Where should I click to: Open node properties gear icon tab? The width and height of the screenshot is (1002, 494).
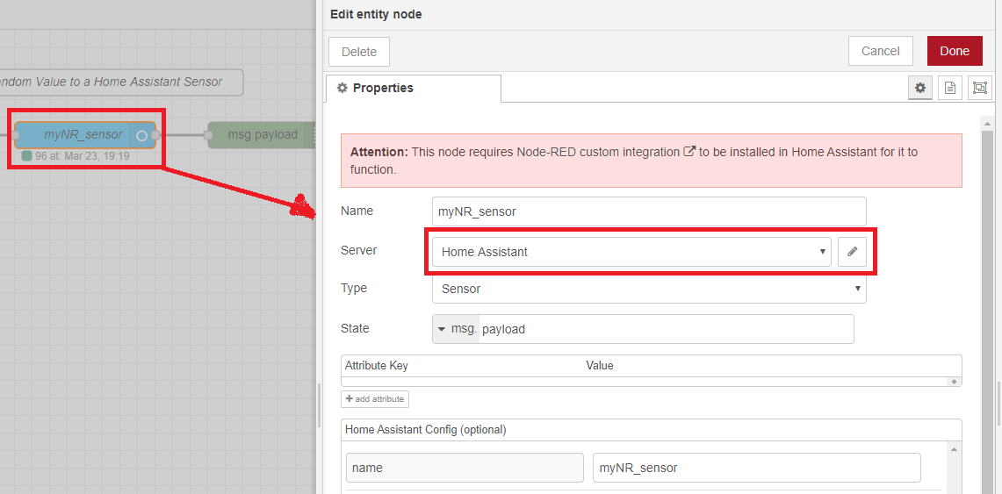(919, 88)
